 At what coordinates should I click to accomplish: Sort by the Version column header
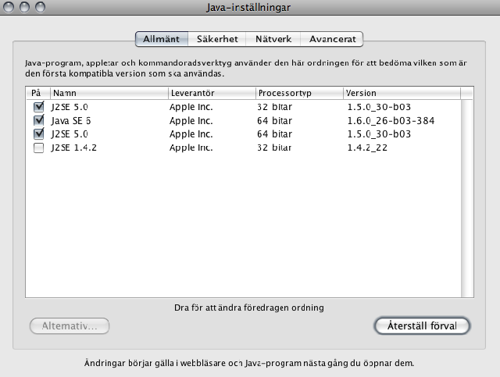pyautogui.click(x=402, y=93)
